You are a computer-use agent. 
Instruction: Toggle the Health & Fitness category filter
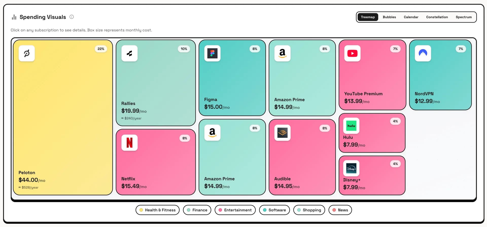(158, 210)
